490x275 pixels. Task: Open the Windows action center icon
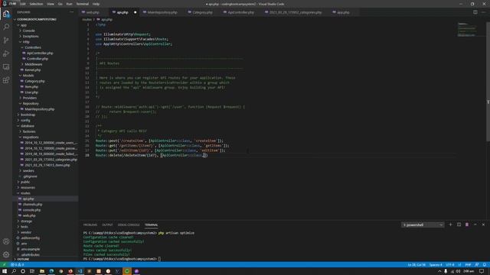pyautogui.click(x=482, y=271)
